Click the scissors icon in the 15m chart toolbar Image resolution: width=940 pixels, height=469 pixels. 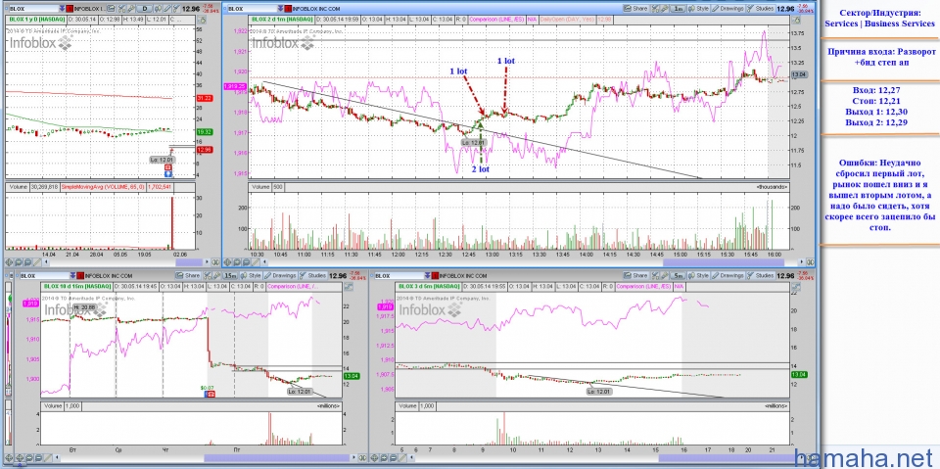click(x=208, y=276)
